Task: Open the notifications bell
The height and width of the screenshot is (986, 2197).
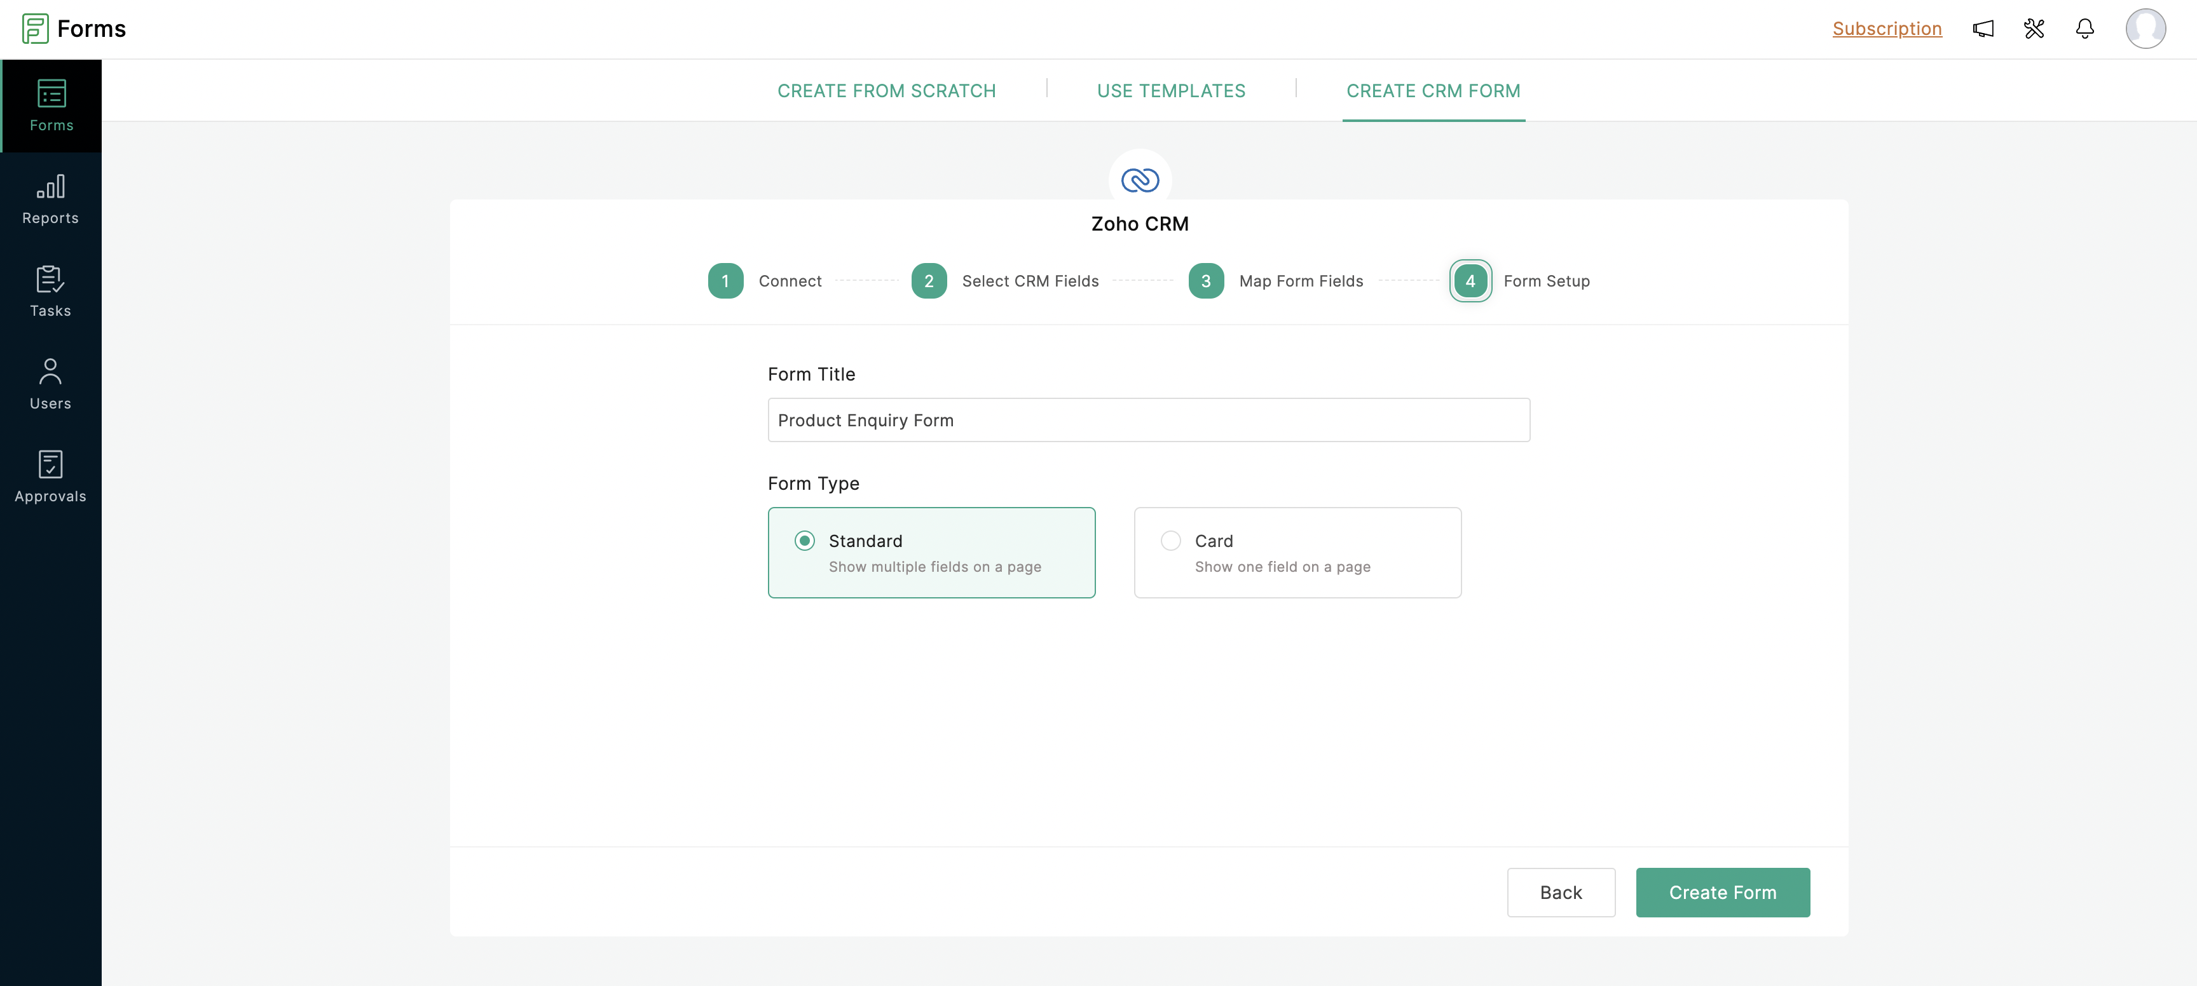Action: pos(2084,29)
